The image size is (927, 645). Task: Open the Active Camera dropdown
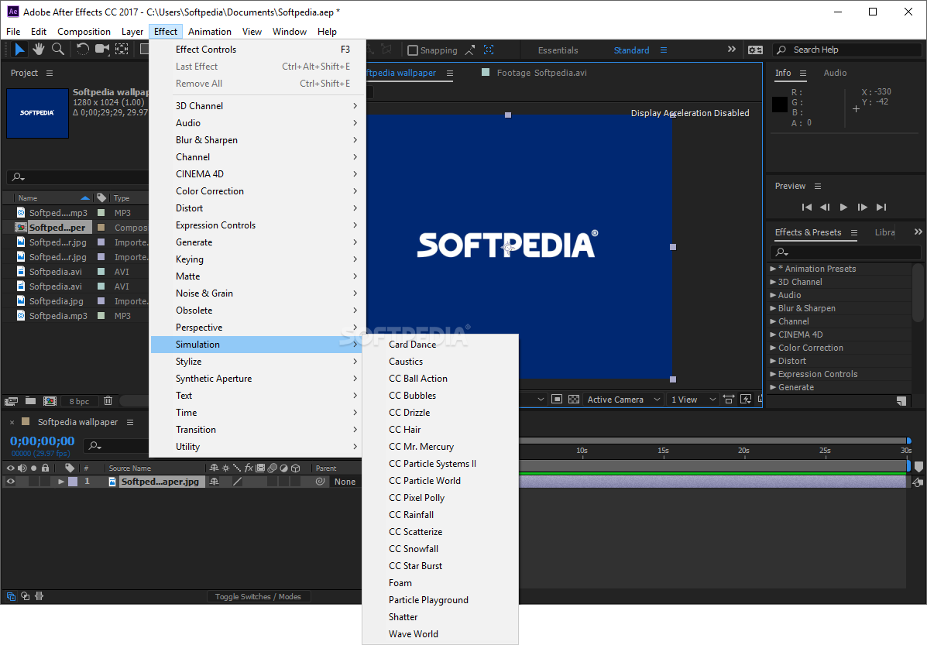tap(623, 400)
